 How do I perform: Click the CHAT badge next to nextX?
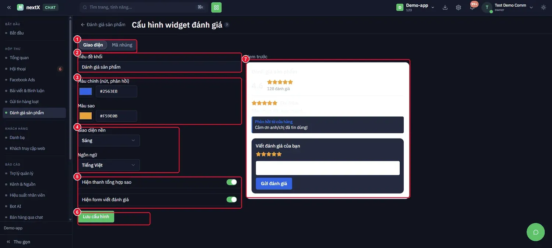pos(50,7)
